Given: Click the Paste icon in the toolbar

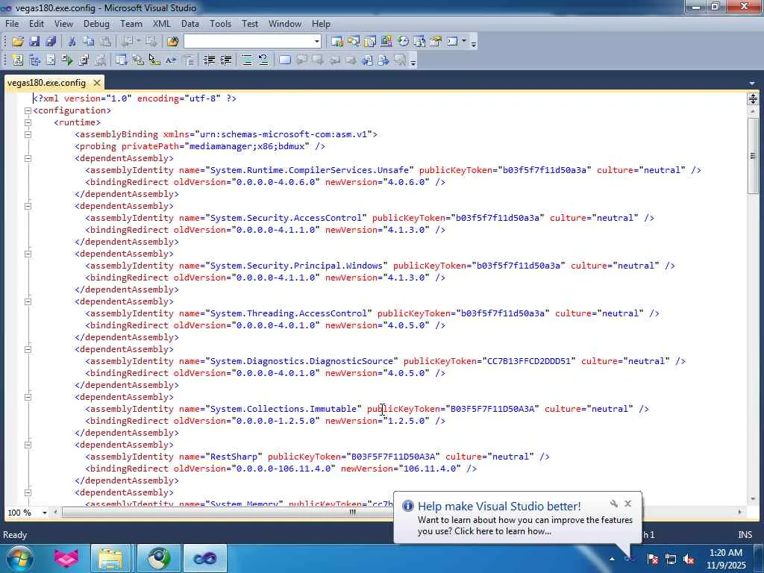Looking at the screenshot, I should point(105,42).
